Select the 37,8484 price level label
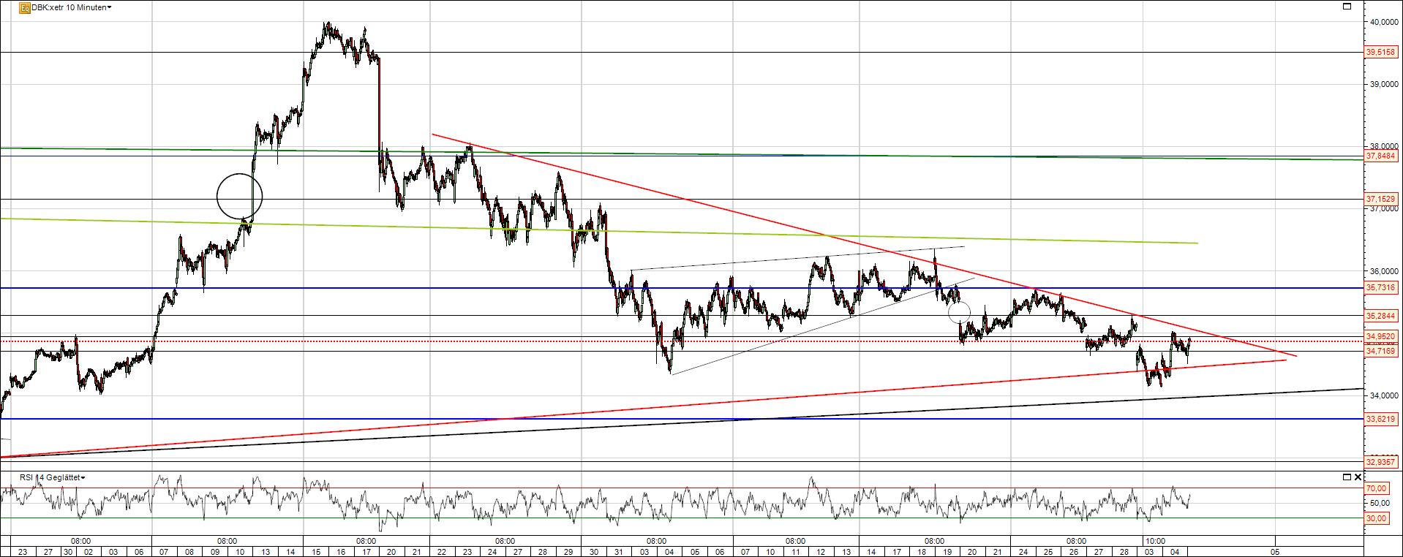 1380,156
